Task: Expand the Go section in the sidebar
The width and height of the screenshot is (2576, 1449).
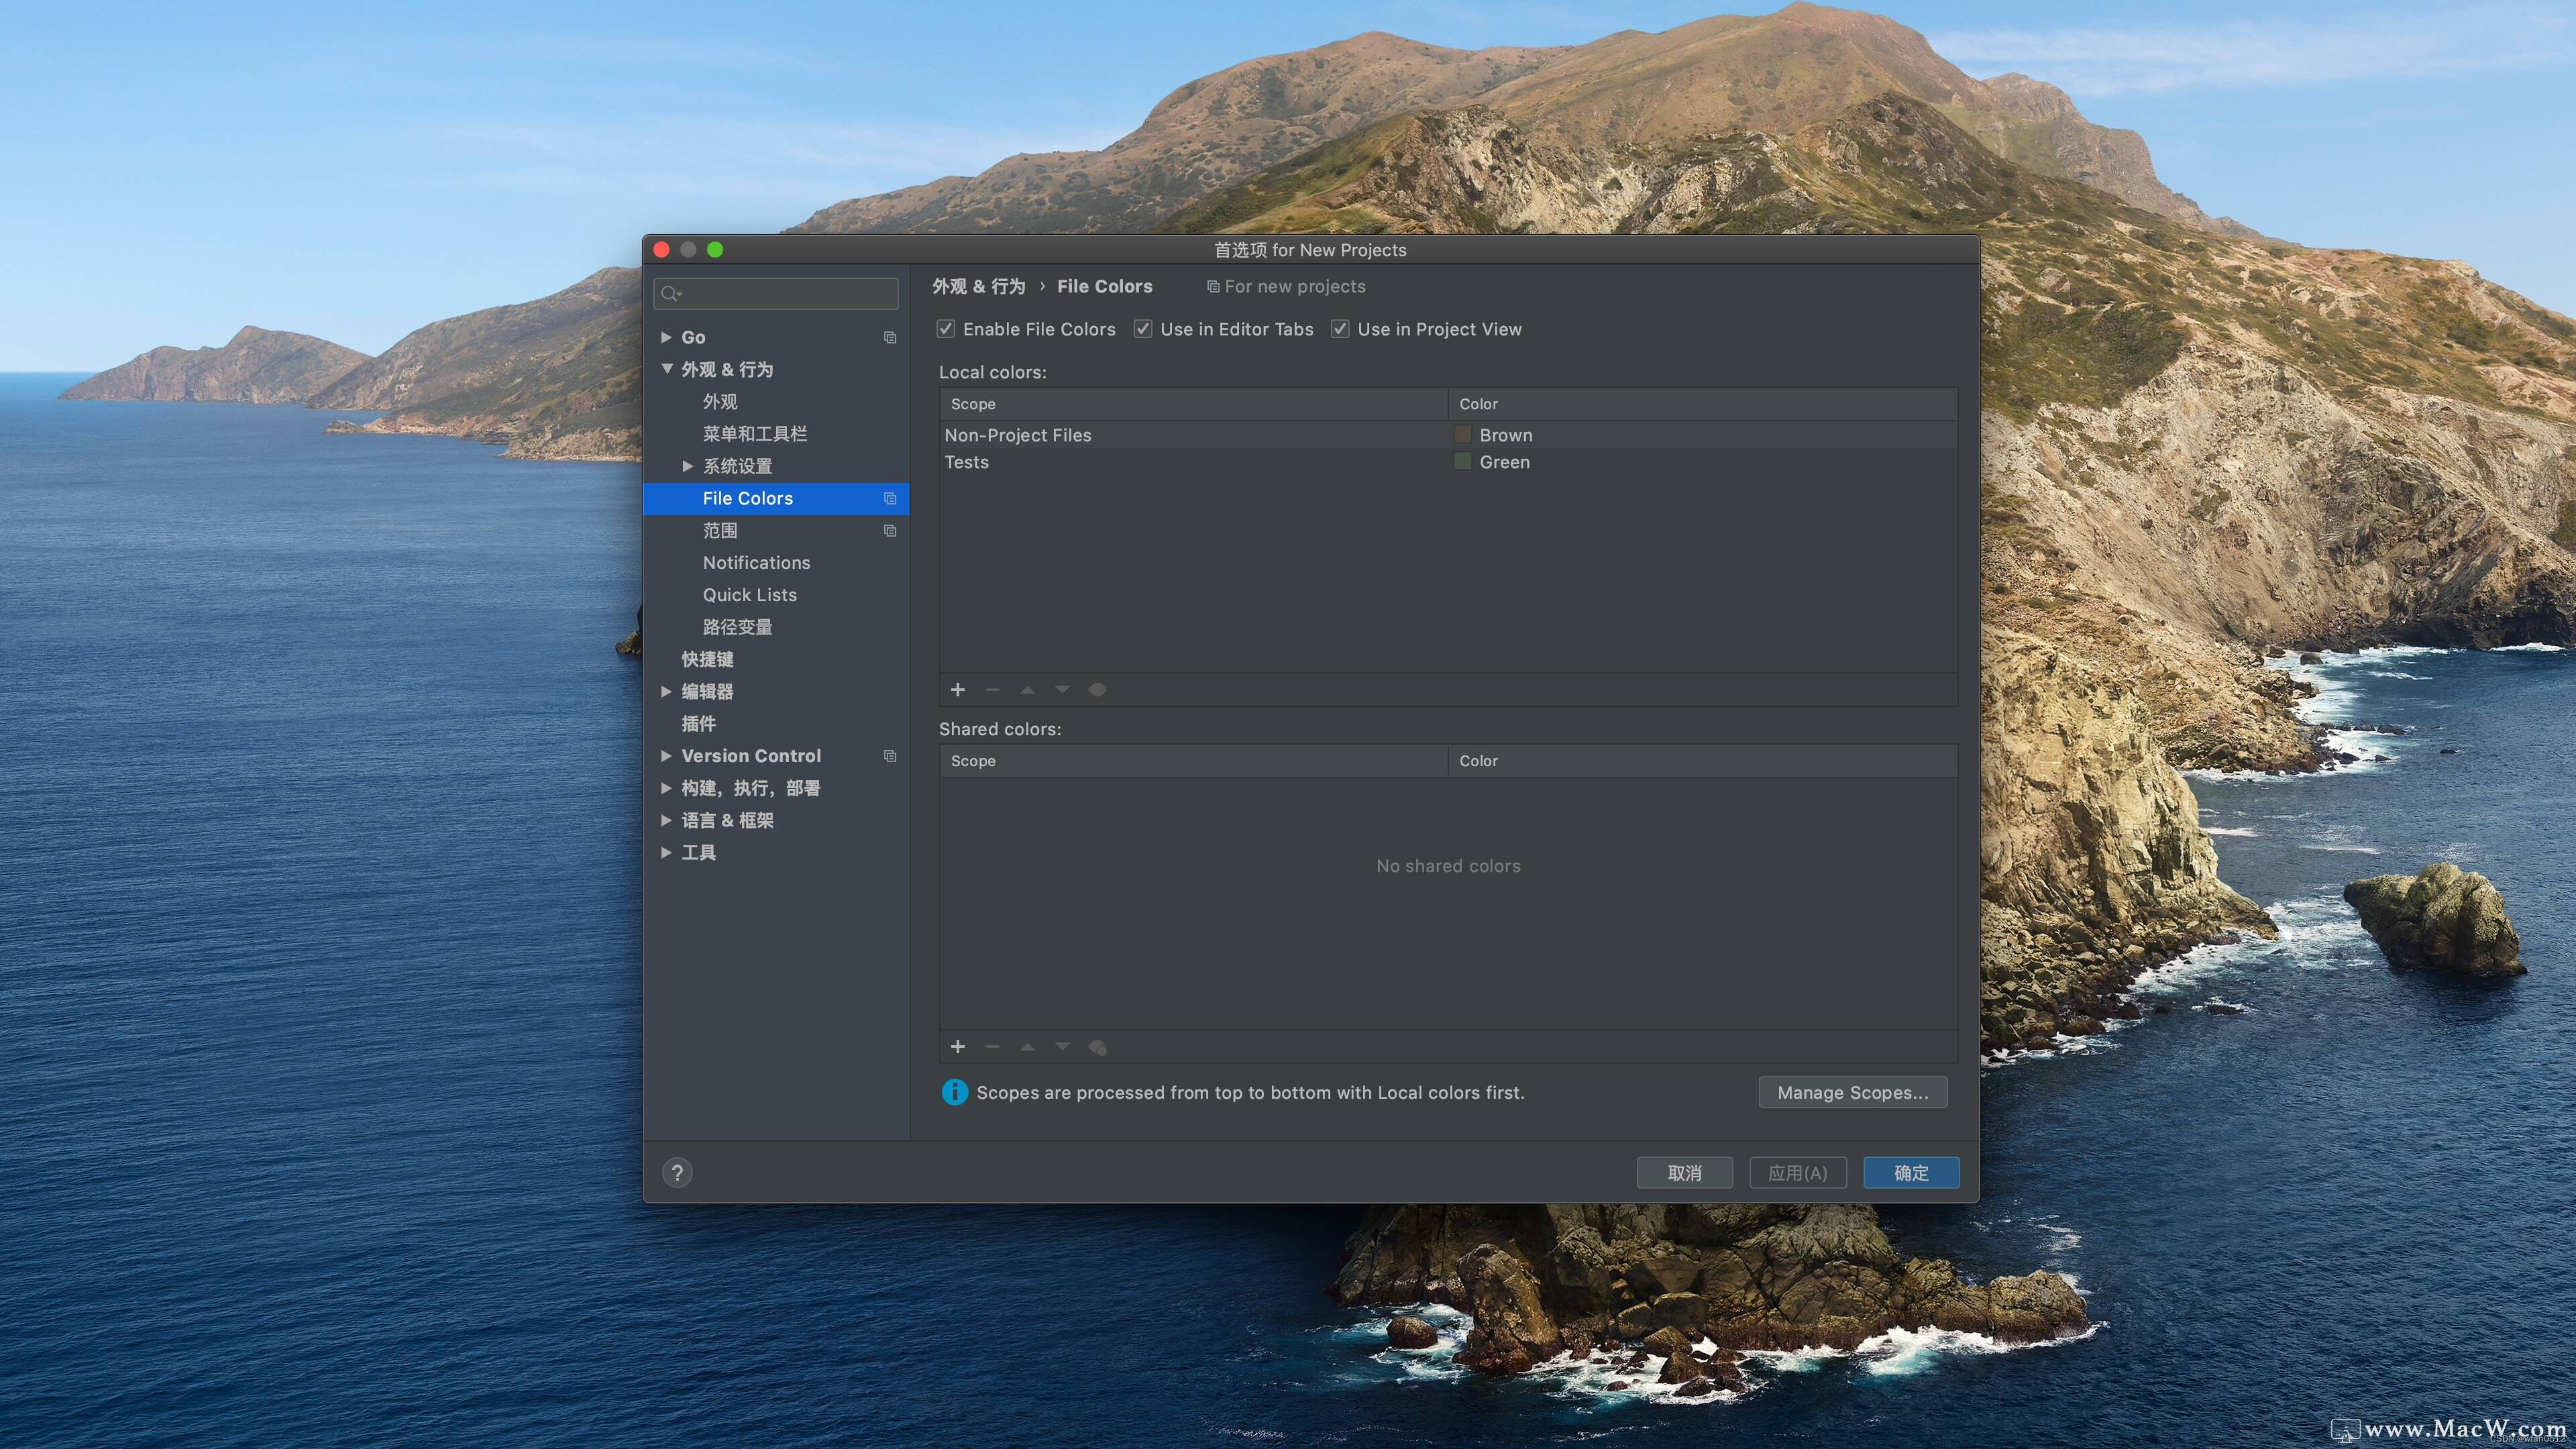Action: 667,337
